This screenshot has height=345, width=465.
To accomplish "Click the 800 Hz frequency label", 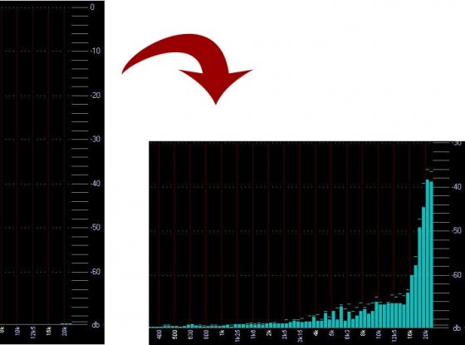I will (x=207, y=334).
